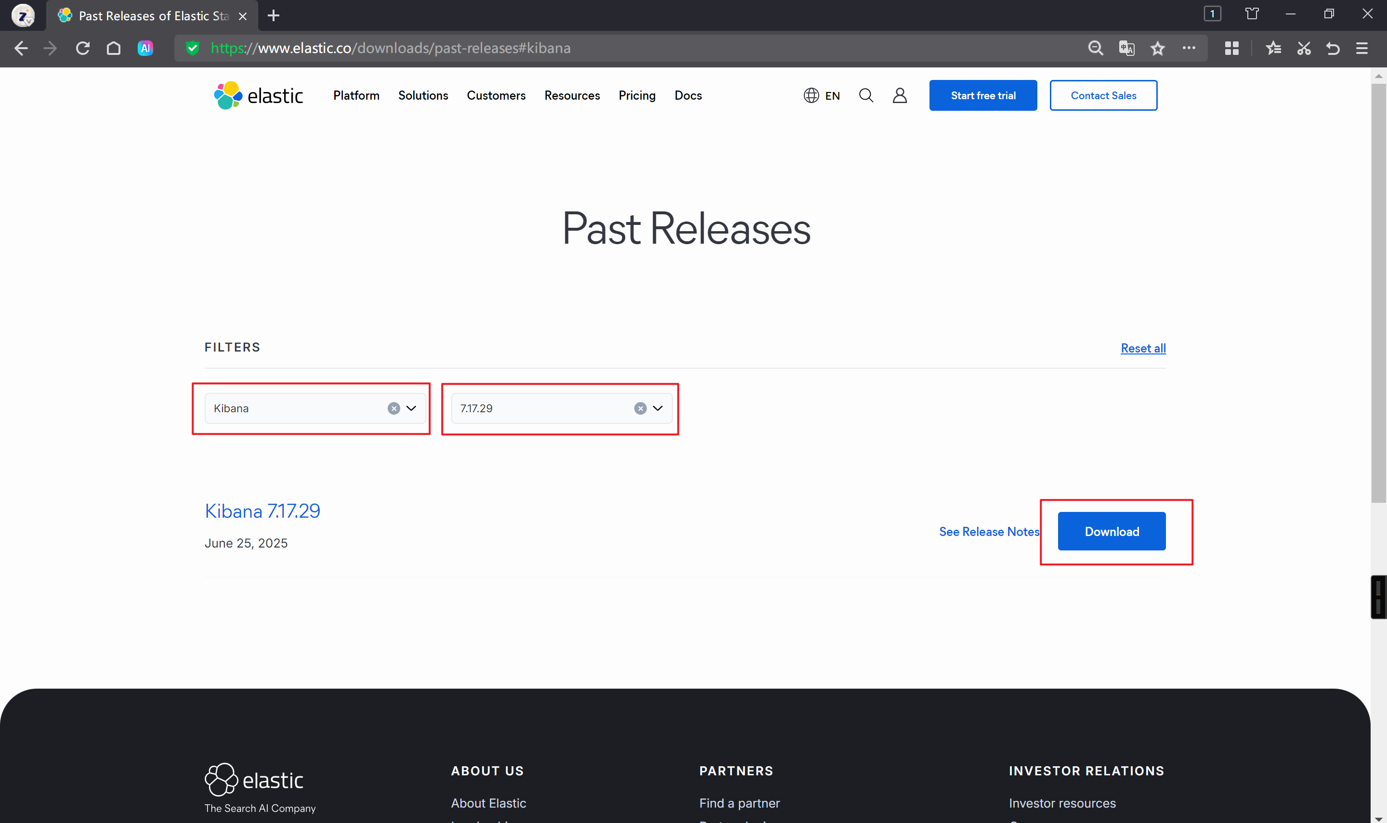The height and width of the screenshot is (823, 1387).
Task: Open the Resources menu
Action: click(x=572, y=95)
